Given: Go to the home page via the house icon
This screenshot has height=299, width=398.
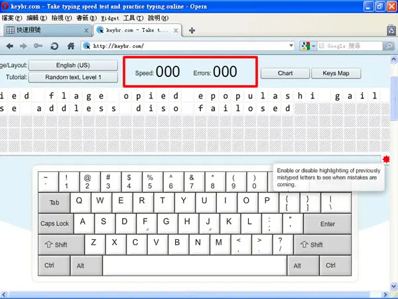Looking at the screenshot, I should point(71,46).
